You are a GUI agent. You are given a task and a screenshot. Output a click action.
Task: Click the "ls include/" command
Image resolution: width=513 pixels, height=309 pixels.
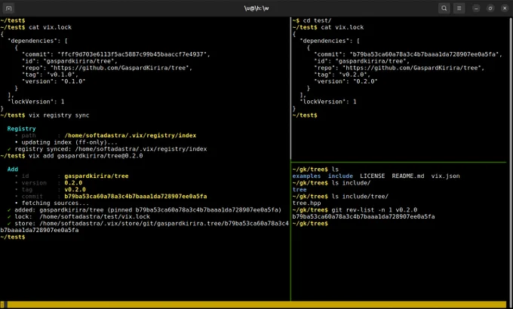(x=351, y=183)
